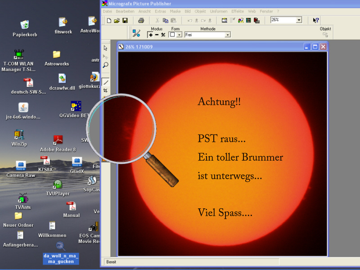Image resolution: width=360 pixels, height=270 pixels.
Task: Click the New document icon
Action: 108,20
